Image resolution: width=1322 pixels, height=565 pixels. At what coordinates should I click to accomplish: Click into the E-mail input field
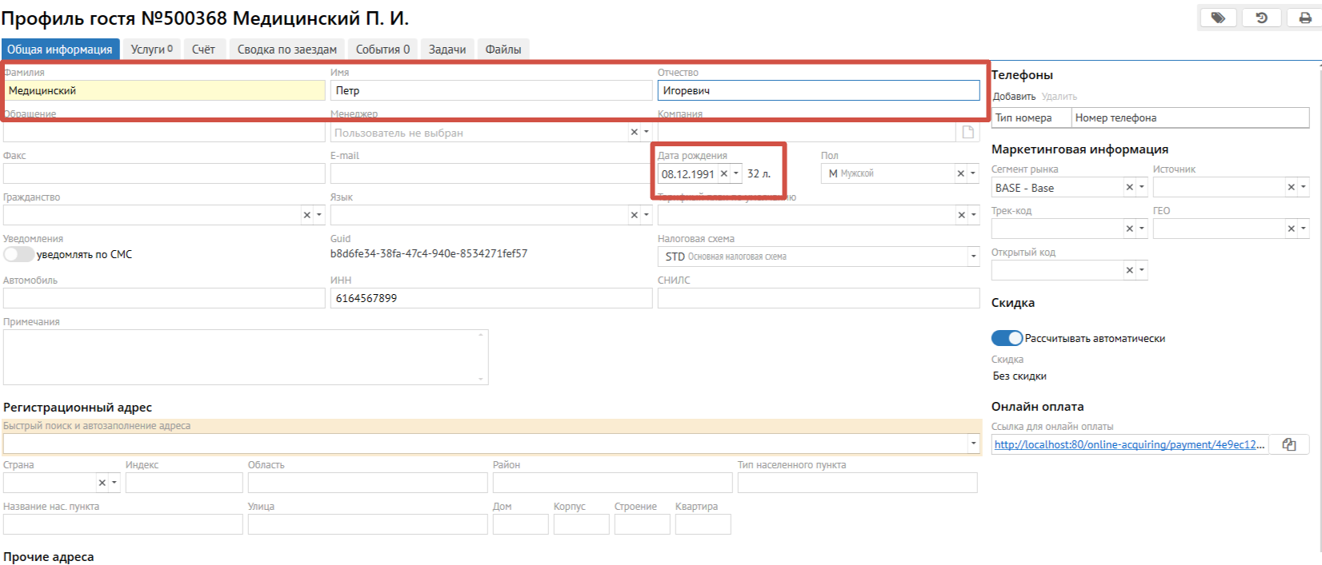[x=491, y=173]
